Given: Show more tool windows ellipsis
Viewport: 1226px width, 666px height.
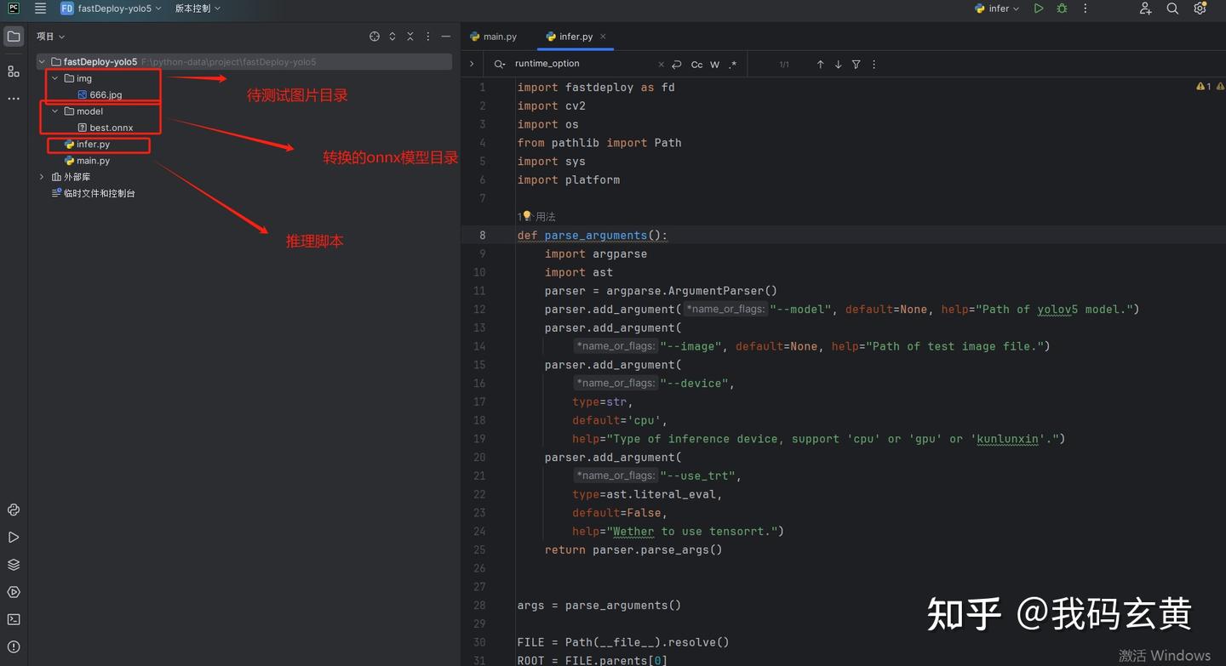Looking at the screenshot, I should point(14,99).
